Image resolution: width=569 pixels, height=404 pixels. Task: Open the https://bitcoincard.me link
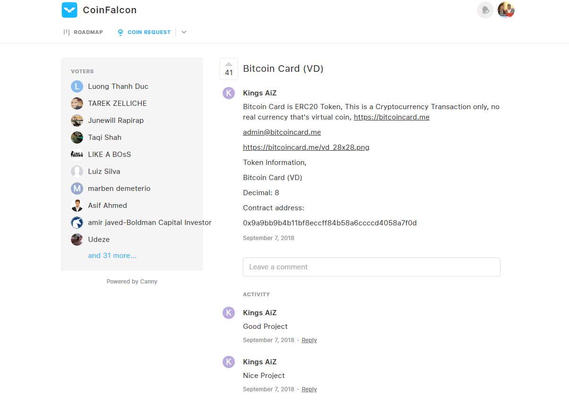[x=392, y=117]
